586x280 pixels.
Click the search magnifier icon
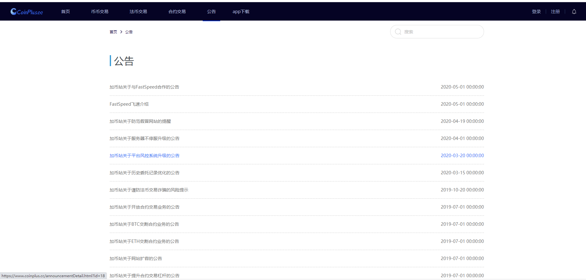398,32
